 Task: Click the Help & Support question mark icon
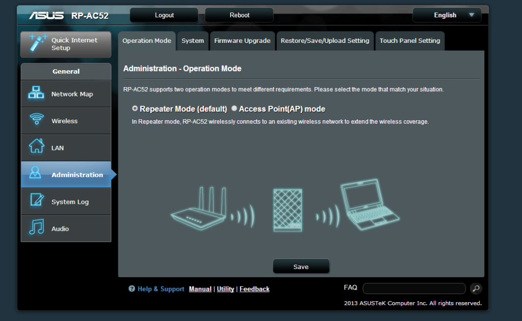[x=132, y=289]
